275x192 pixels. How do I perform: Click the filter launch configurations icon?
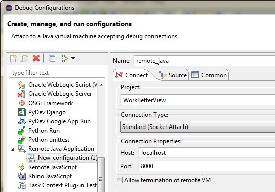coord(63,59)
